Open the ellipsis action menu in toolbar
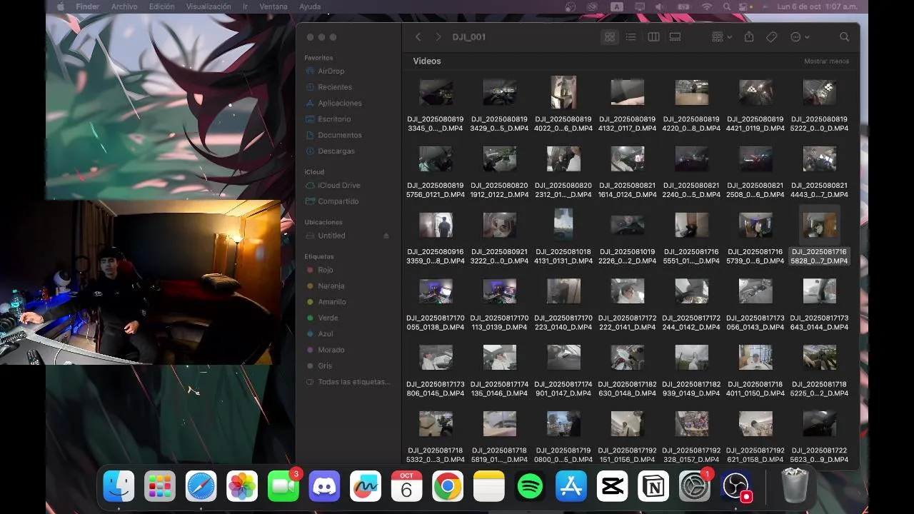This screenshot has height=514, width=914. pyautogui.click(x=800, y=37)
